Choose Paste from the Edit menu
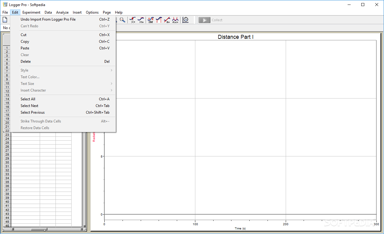 (63, 48)
